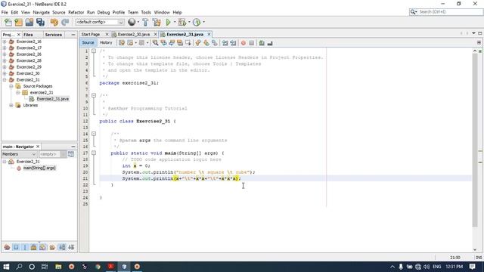Click the Comment icon in editor toolbar

click(262, 43)
